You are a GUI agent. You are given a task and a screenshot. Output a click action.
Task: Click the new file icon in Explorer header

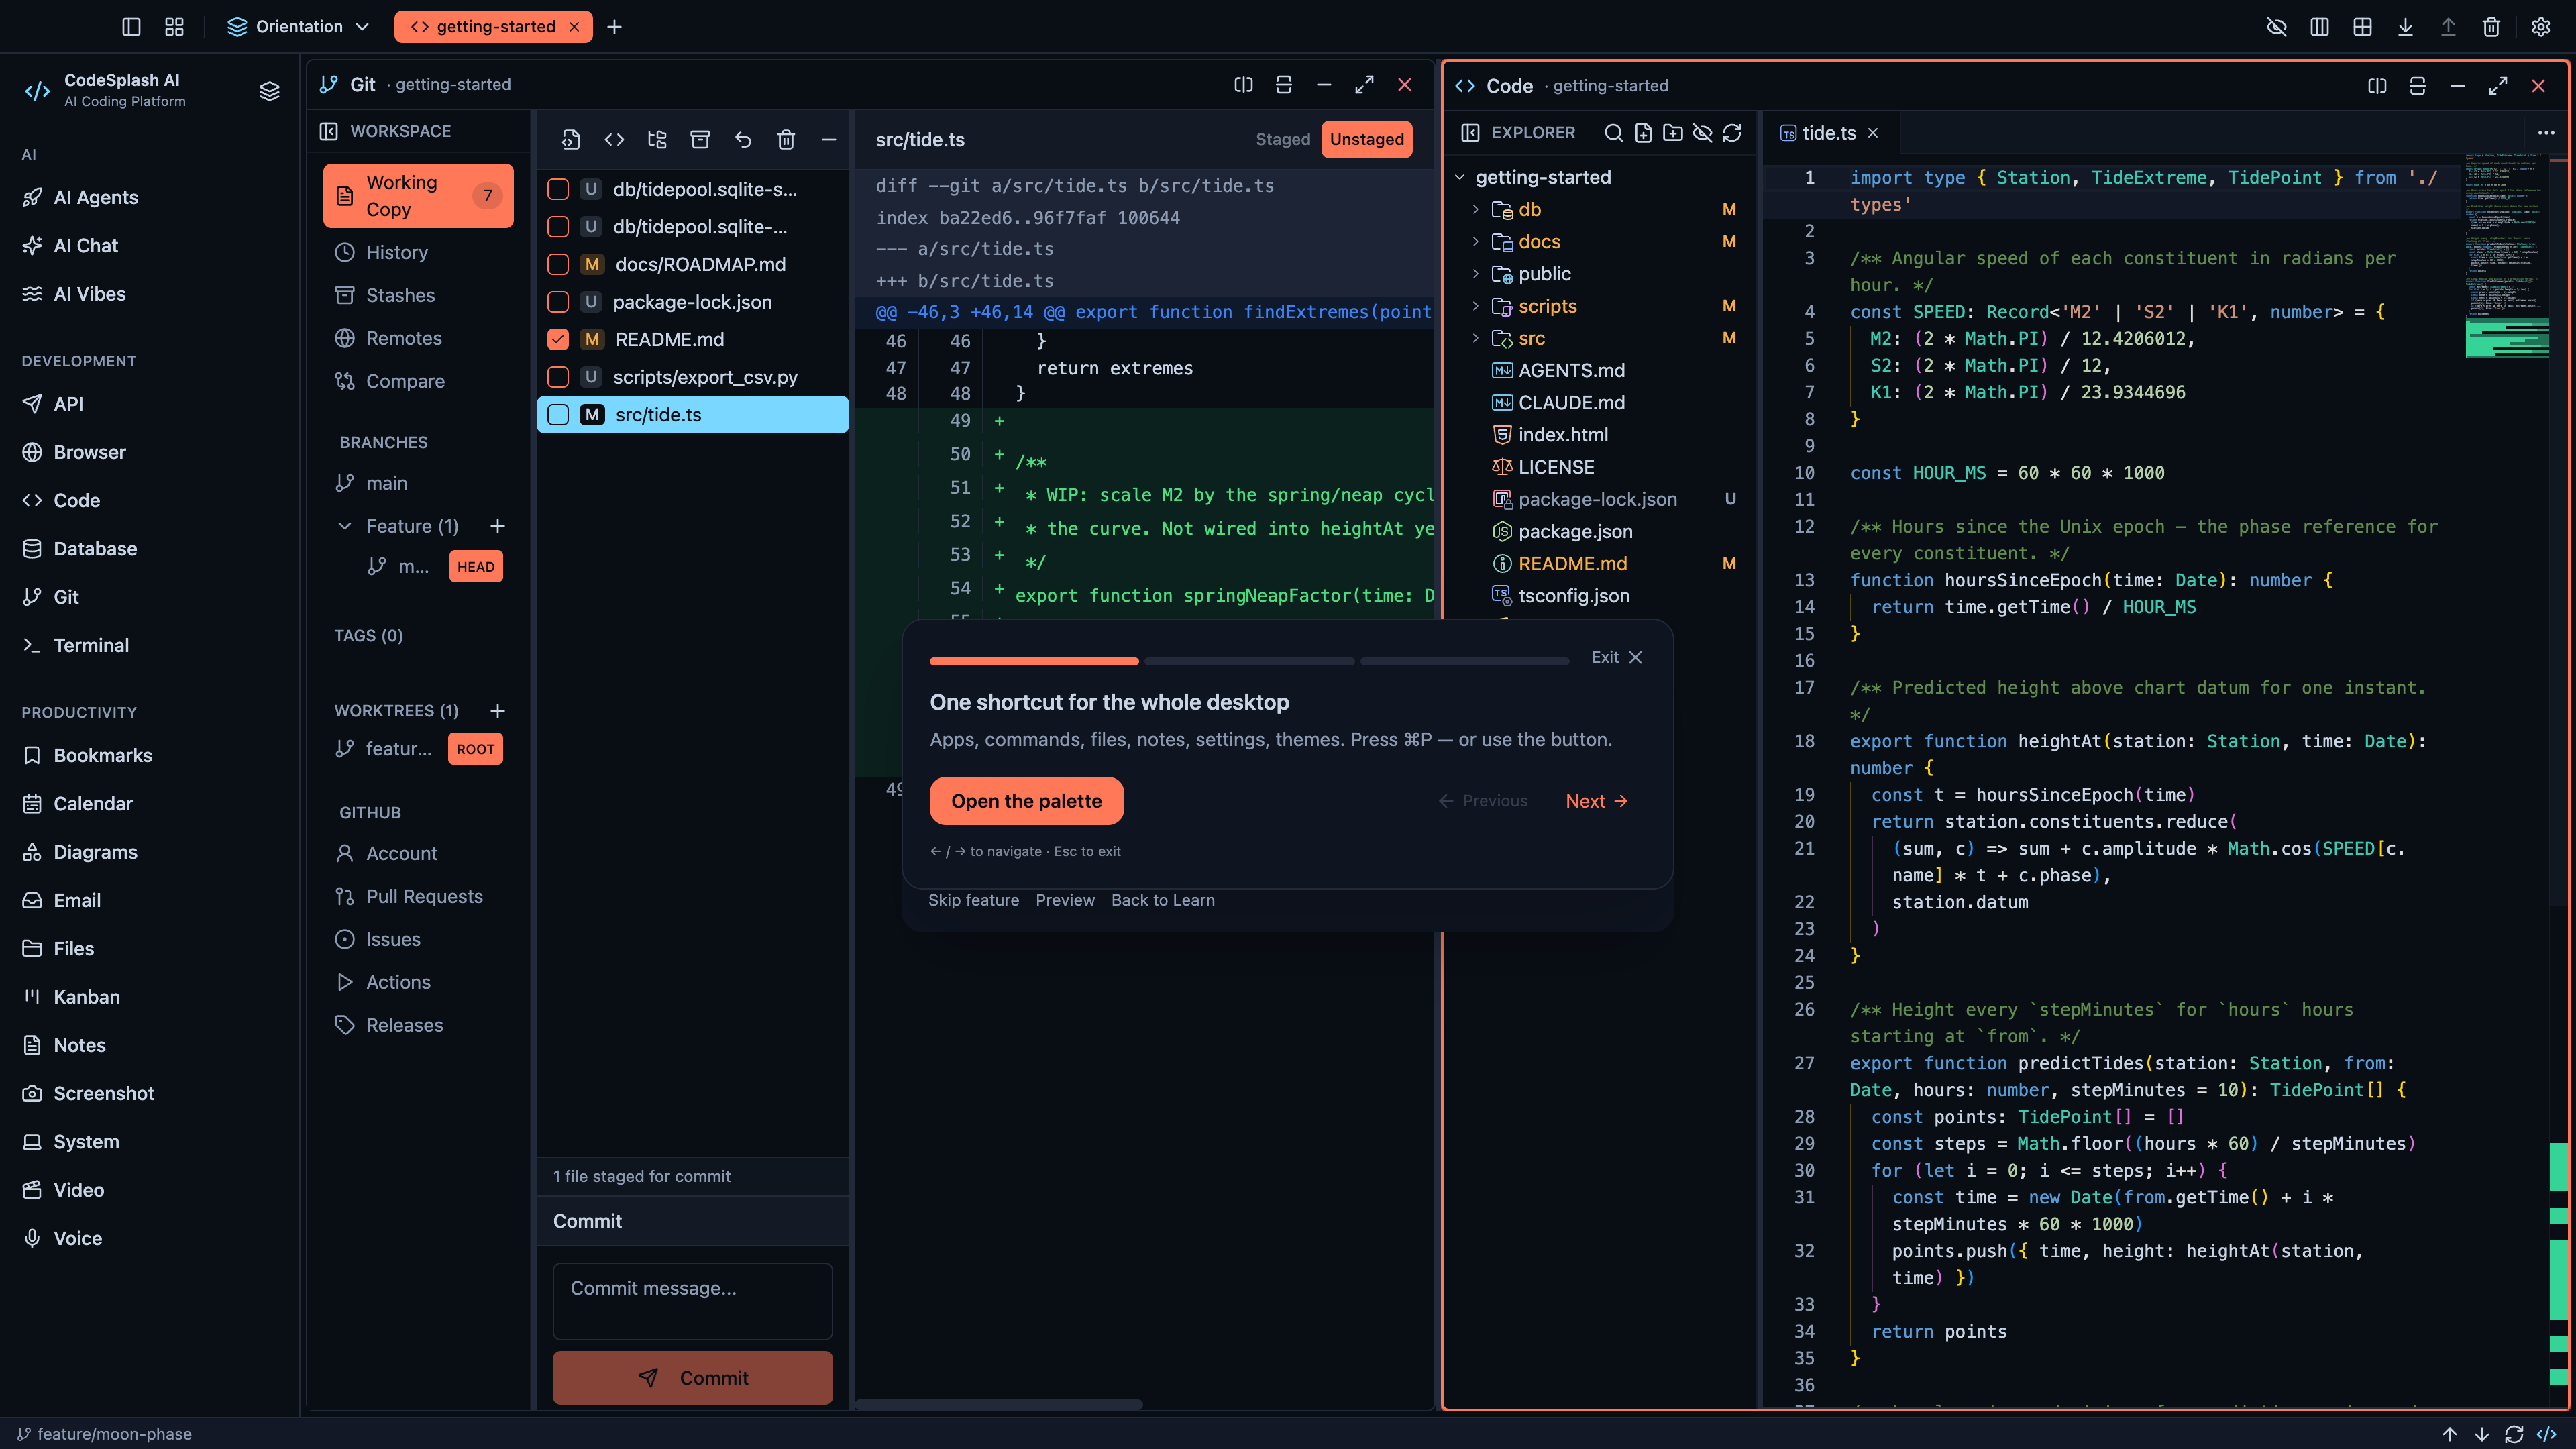(x=1643, y=133)
